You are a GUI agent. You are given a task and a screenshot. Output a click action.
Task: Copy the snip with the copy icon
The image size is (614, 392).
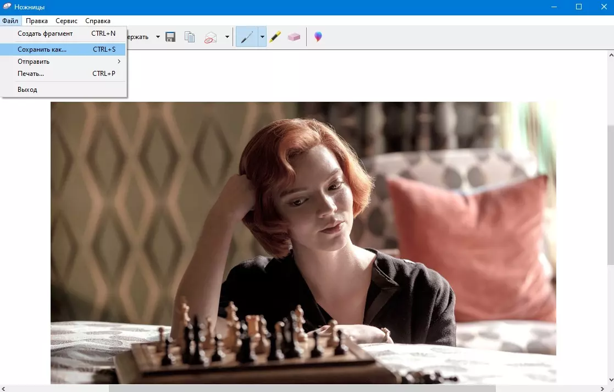pyautogui.click(x=190, y=37)
